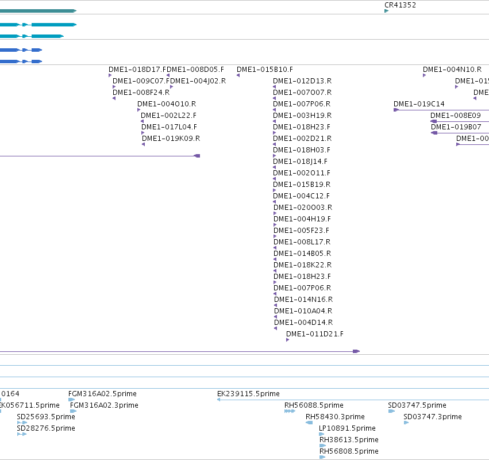Select the CR41352 gene label
This screenshot has height=460, width=489.
(400, 5)
